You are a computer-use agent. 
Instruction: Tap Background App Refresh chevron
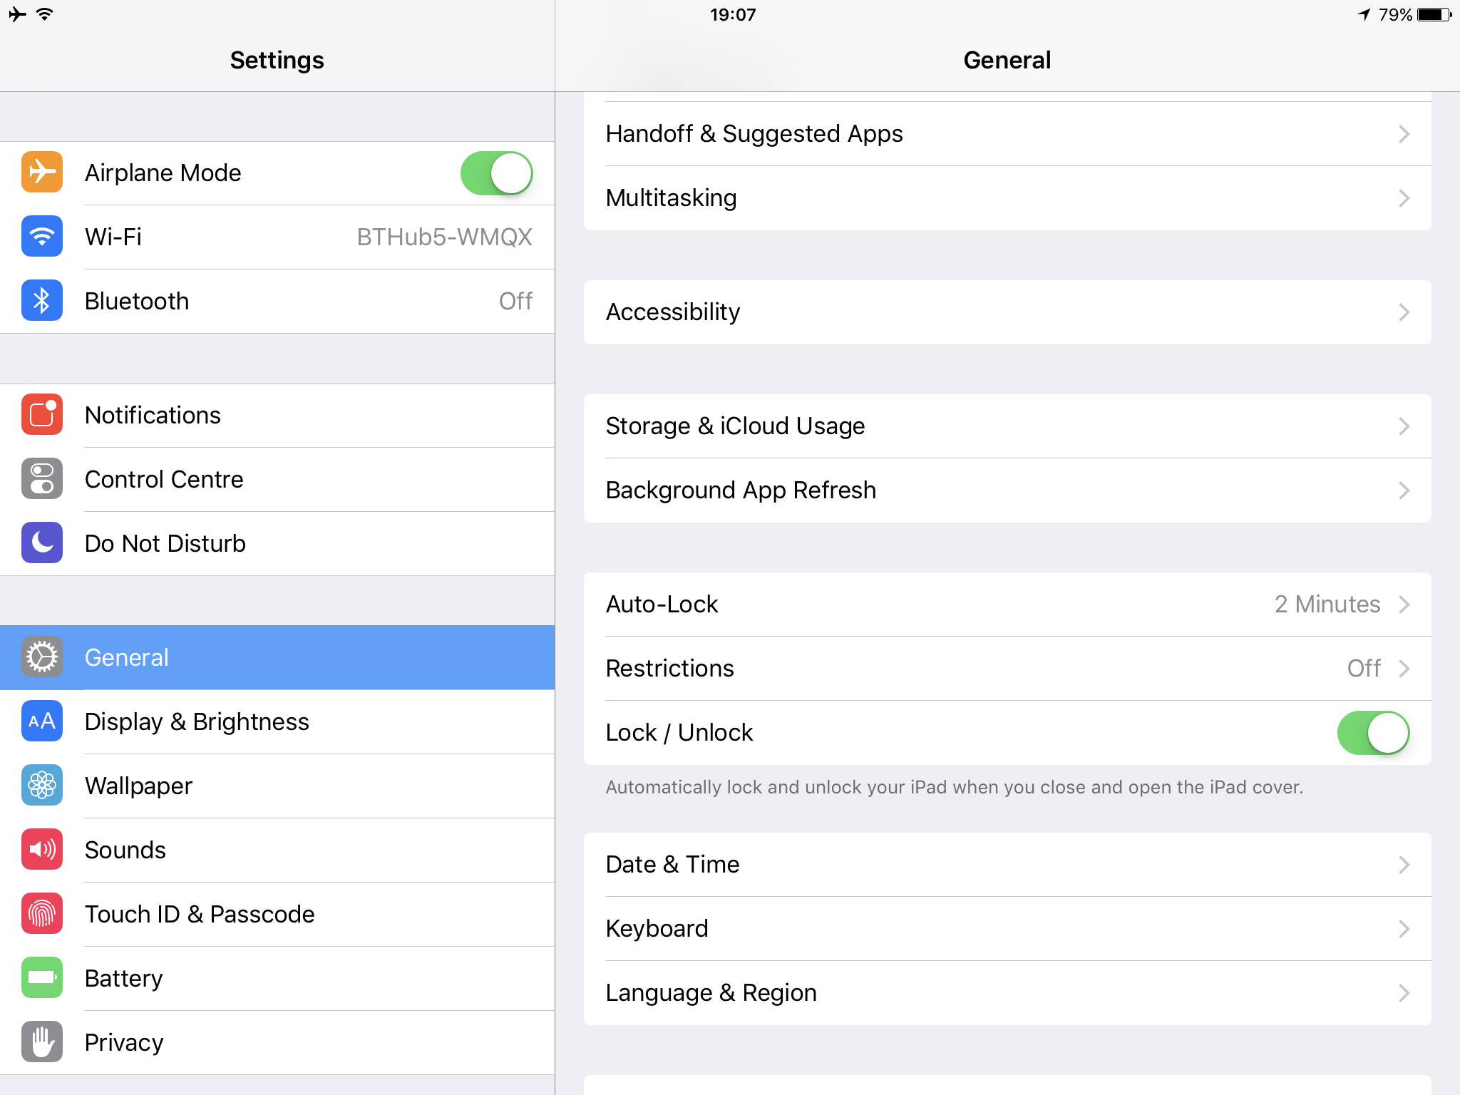coord(1404,490)
